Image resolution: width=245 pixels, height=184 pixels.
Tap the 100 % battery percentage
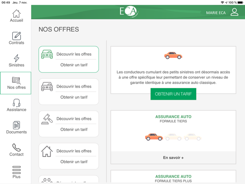pyautogui.click(x=232, y=3)
